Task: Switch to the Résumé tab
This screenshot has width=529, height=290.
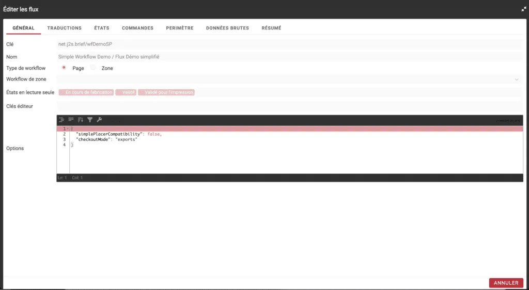Action: 271,28
